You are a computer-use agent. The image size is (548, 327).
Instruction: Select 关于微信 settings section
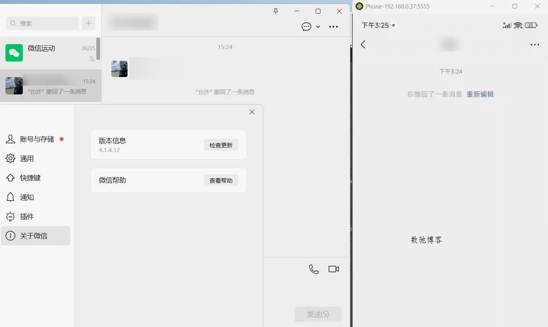point(36,236)
